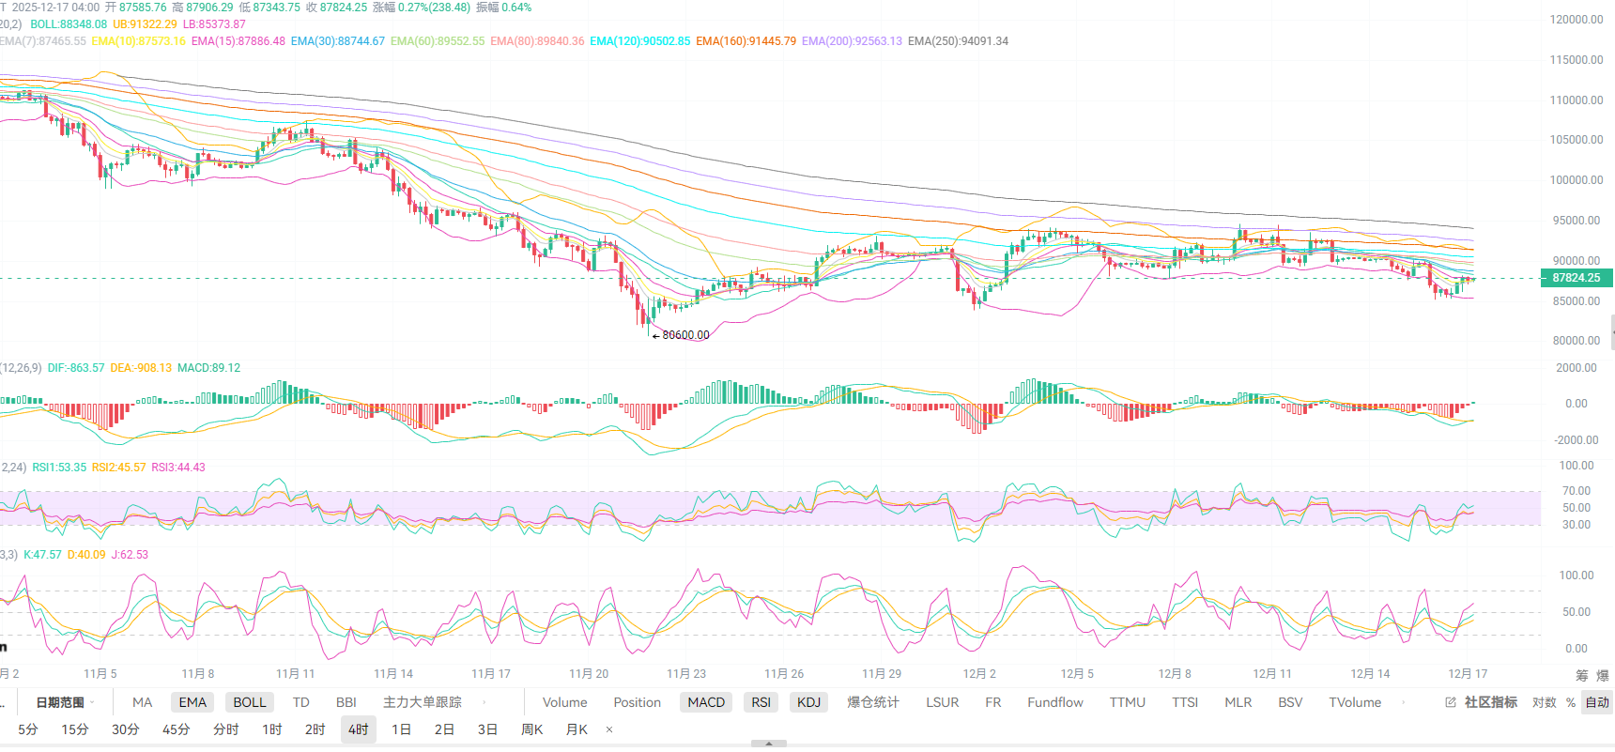Click the close X after 月K

[x=609, y=729]
